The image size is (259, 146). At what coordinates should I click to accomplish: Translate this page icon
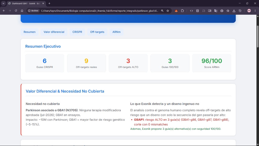(216, 11)
